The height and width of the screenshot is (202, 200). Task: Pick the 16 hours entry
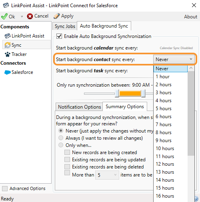170,196
